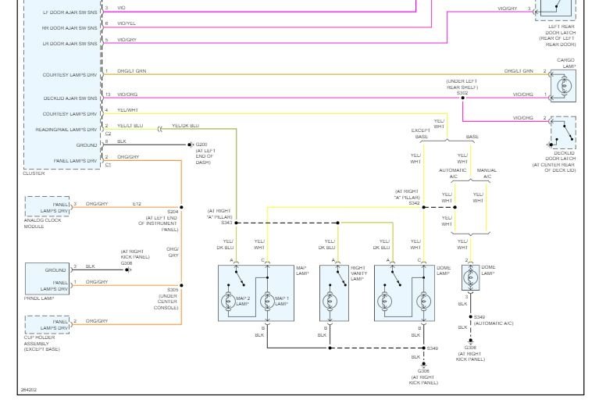Select the LR DOOR AJAR SW SNS label
The image size is (606, 407).
tap(70, 44)
